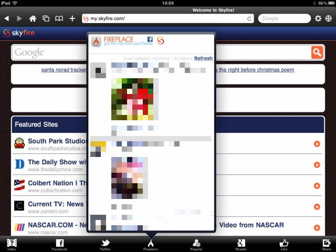Click Refresh in Fireplace popup

point(203,58)
